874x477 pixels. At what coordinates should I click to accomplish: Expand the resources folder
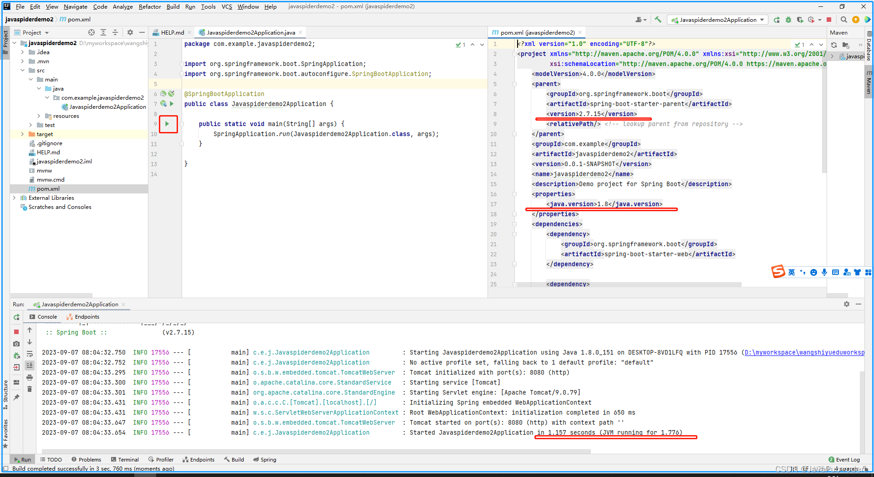[x=39, y=116]
